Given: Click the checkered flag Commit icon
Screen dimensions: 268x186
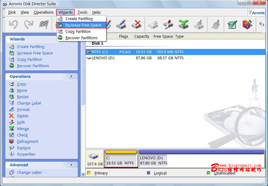Looking at the screenshot, I should (x=44, y=25).
